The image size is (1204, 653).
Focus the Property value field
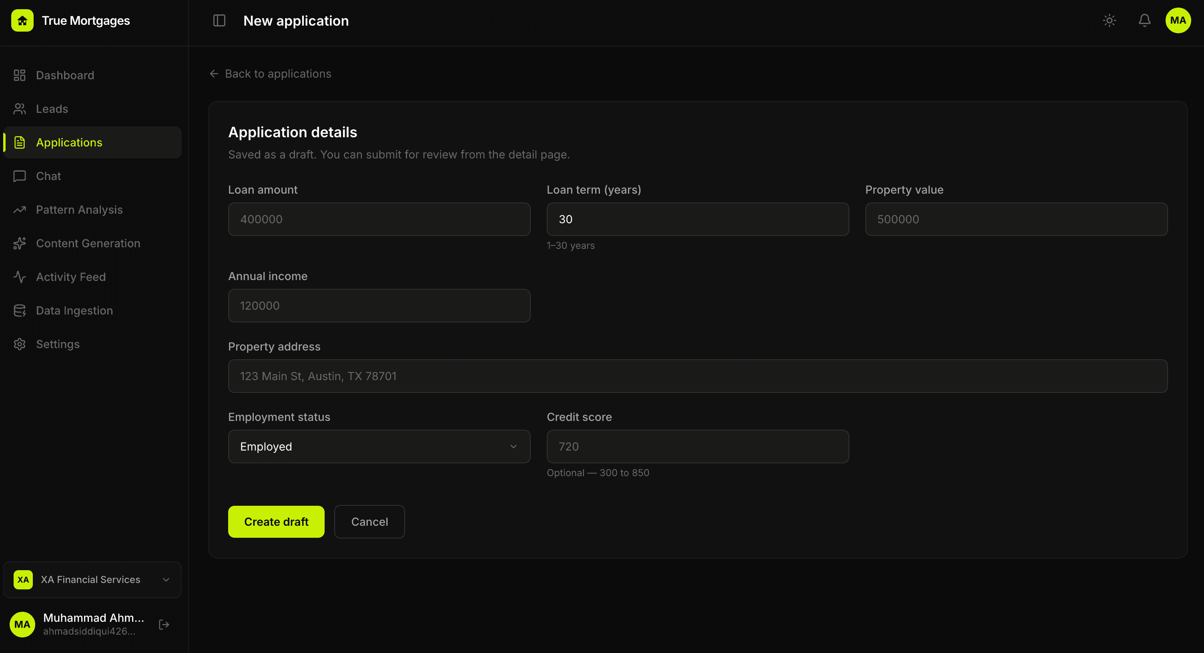click(1016, 219)
